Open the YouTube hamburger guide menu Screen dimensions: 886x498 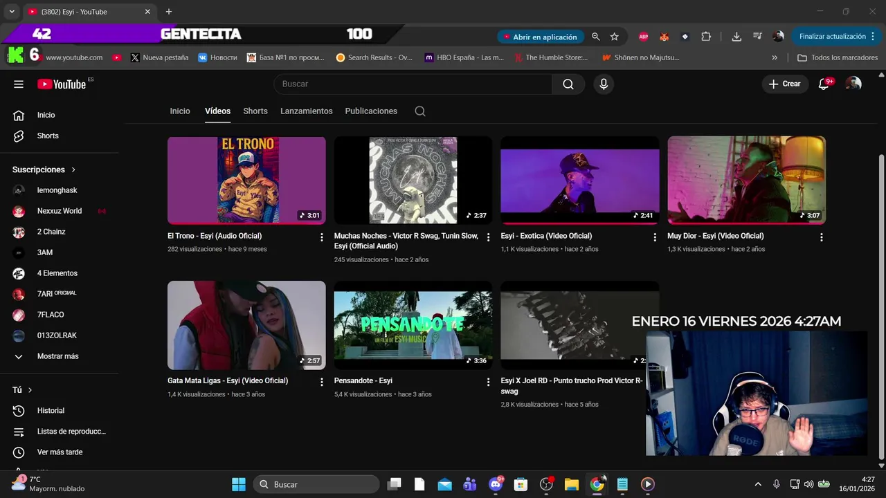[x=19, y=84]
